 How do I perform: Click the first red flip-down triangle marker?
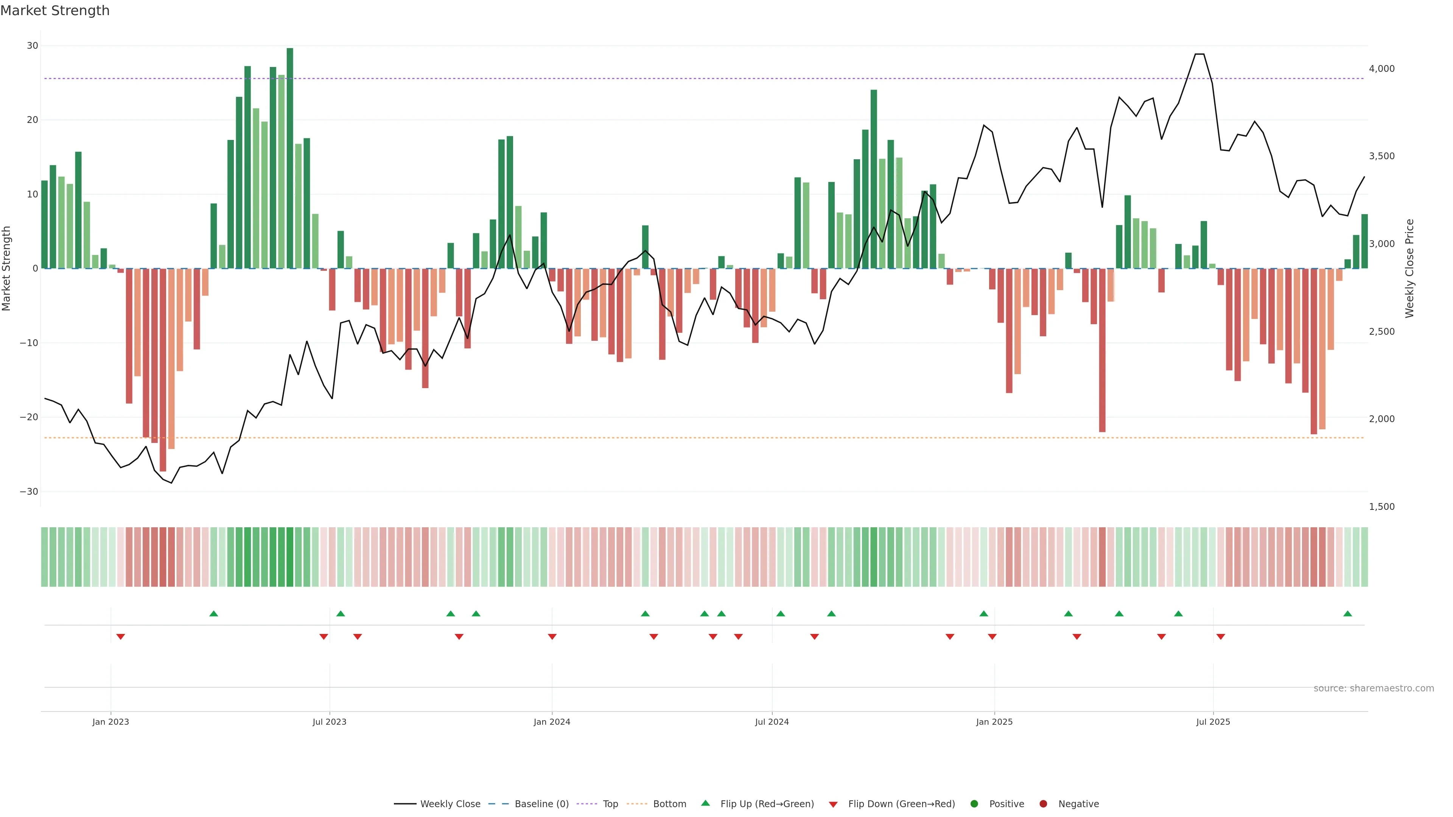tap(120, 637)
